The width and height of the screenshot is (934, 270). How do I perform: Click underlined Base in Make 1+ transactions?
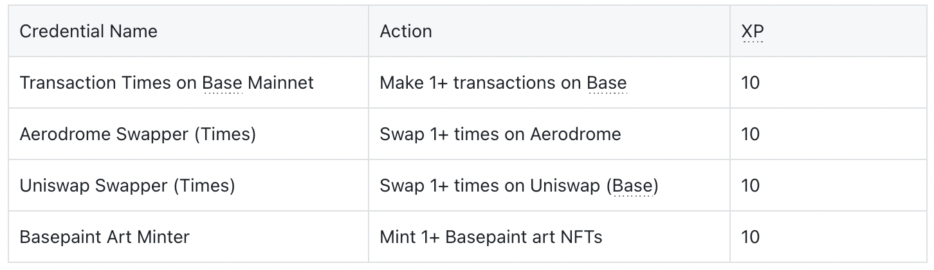point(607,82)
